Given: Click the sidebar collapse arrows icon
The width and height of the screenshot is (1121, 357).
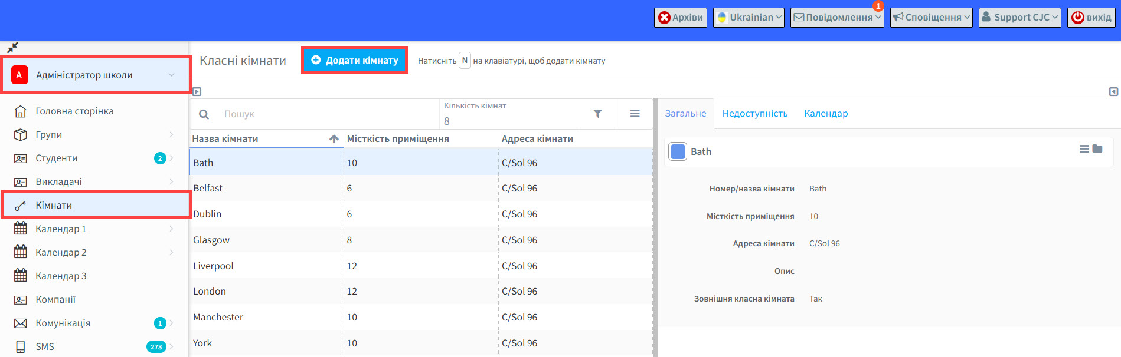Looking at the screenshot, I should 12,47.
